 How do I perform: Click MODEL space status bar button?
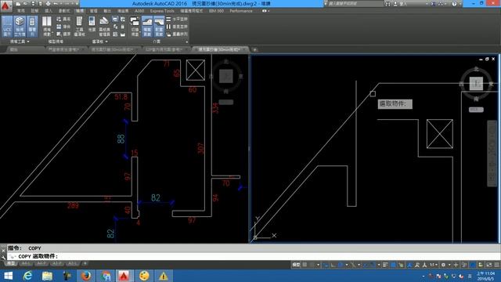(296, 265)
